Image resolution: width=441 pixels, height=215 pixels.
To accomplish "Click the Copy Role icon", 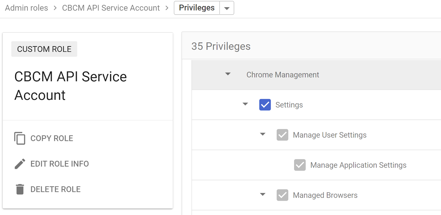I will point(20,138).
